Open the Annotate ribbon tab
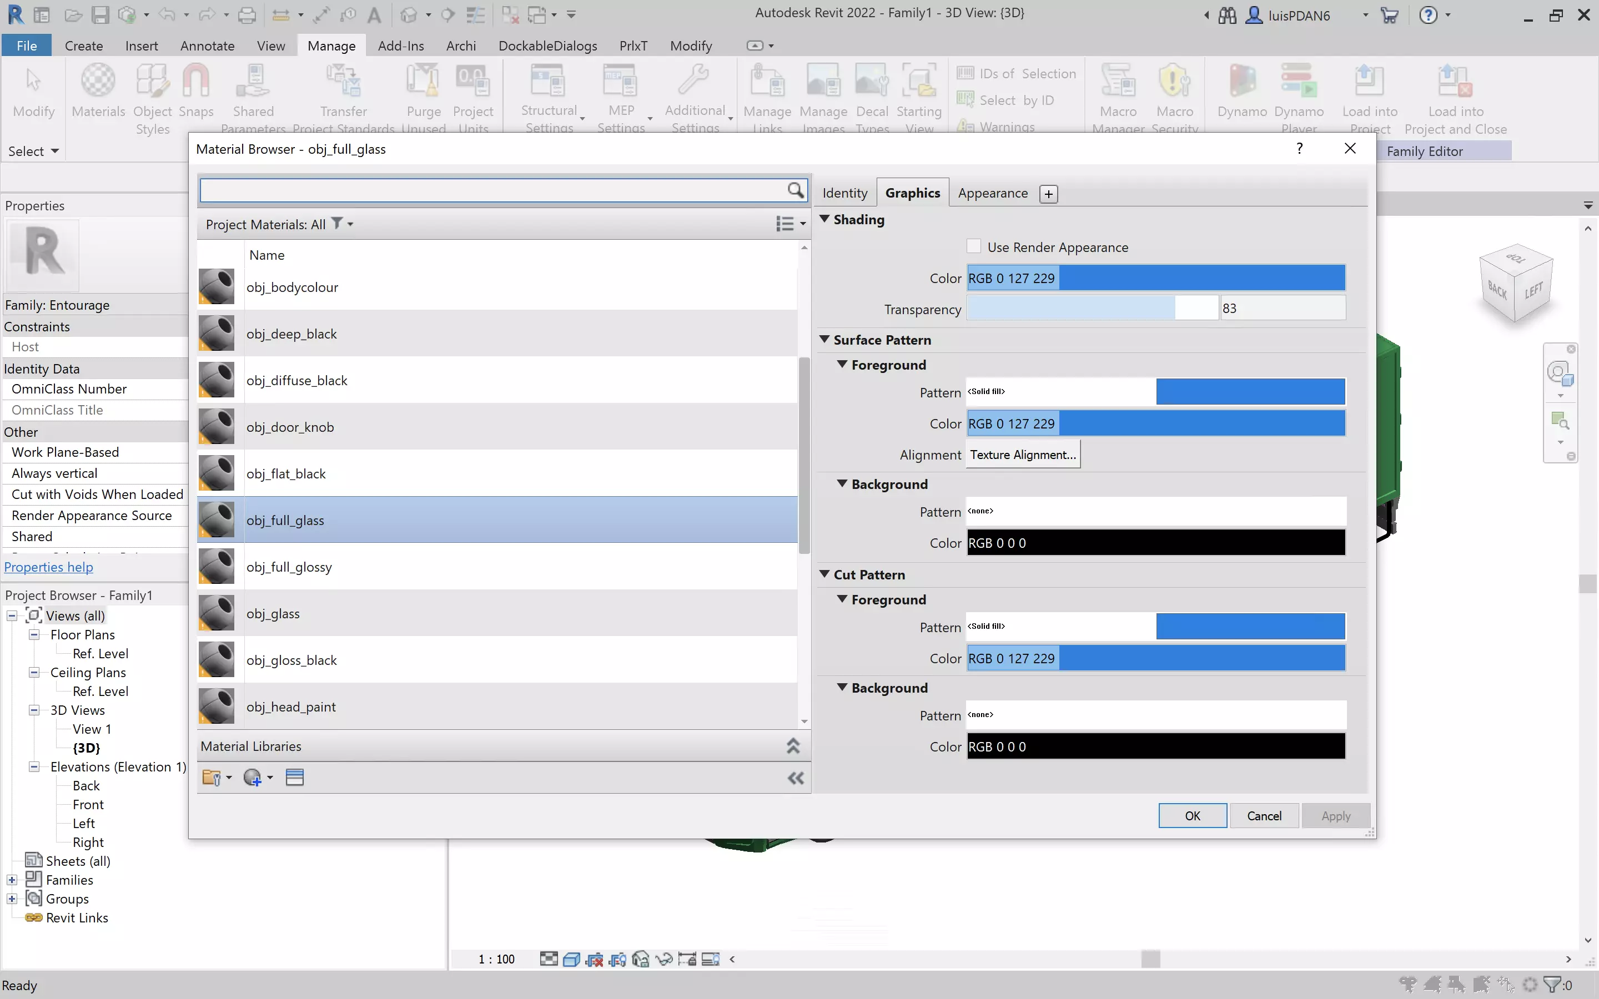 point(207,46)
